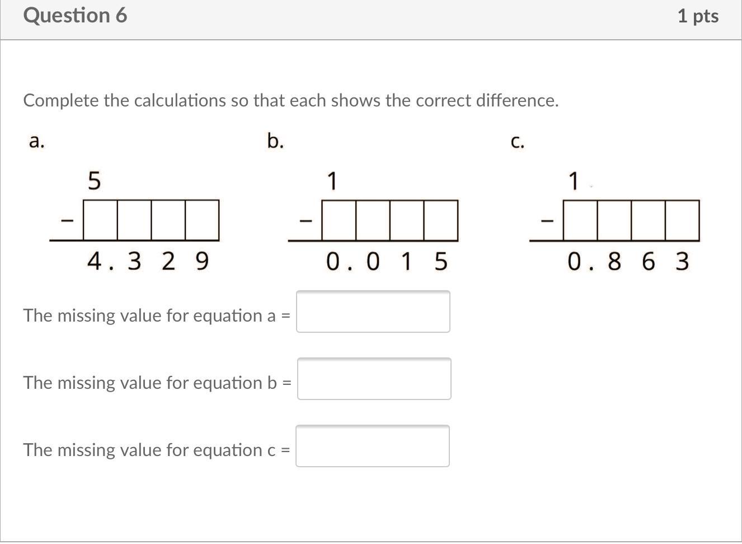Click last empty box in problem a
Screen dimensions: 742x544
pyautogui.click(x=202, y=220)
